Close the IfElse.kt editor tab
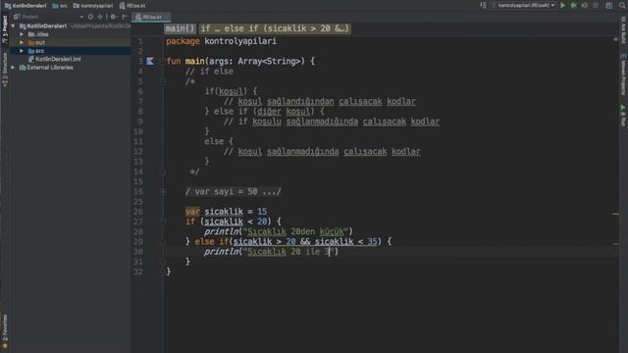Image resolution: width=628 pixels, height=353 pixels. click(x=167, y=17)
